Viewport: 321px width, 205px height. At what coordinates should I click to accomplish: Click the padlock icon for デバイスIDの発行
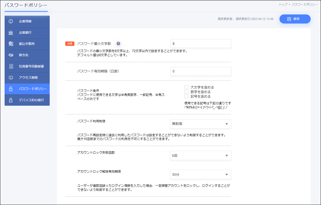[x=11, y=100]
